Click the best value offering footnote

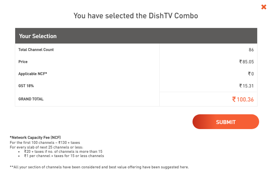99,167
